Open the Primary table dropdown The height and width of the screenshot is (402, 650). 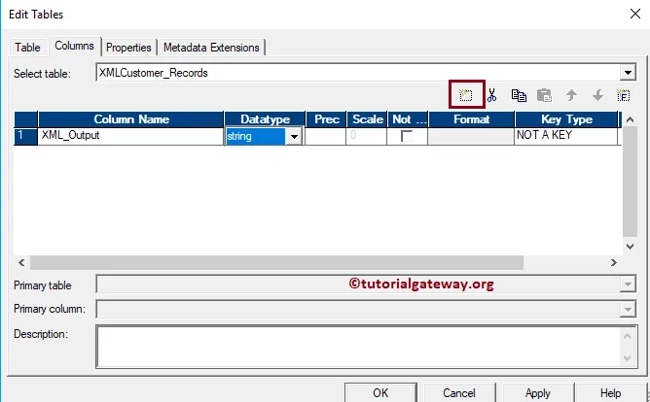[628, 285]
